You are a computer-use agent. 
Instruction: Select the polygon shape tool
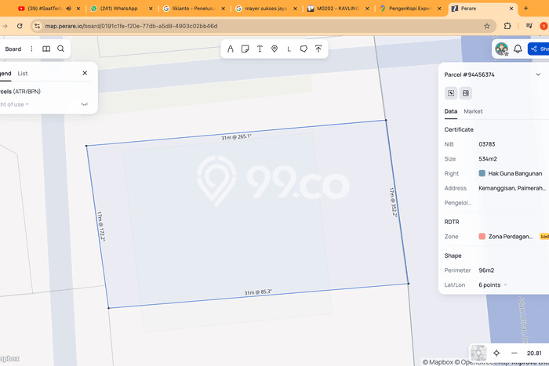click(304, 49)
